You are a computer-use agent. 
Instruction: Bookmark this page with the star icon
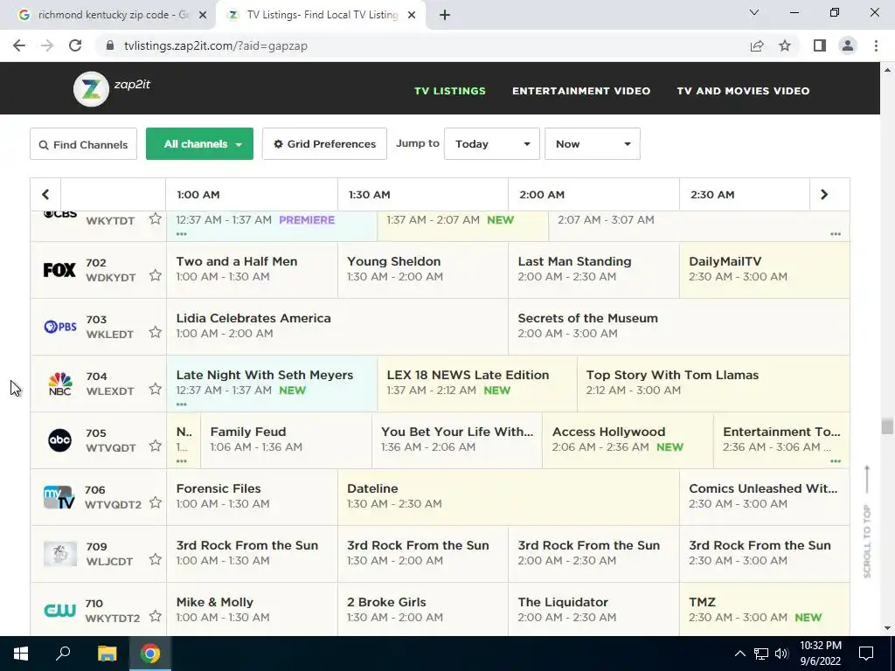(785, 45)
